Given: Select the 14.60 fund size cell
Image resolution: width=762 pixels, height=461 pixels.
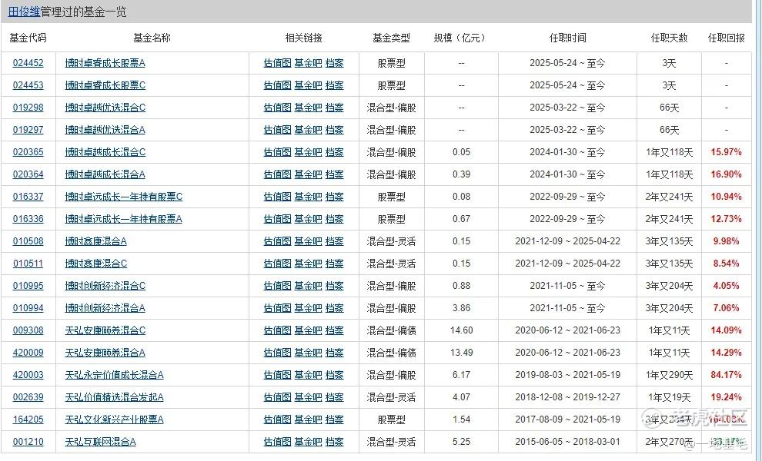Looking at the screenshot, I should click(x=461, y=330).
